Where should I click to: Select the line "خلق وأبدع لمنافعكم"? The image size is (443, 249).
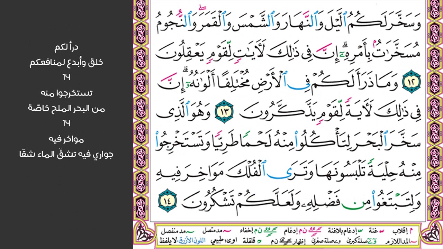pyautogui.click(x=66, y=63)
